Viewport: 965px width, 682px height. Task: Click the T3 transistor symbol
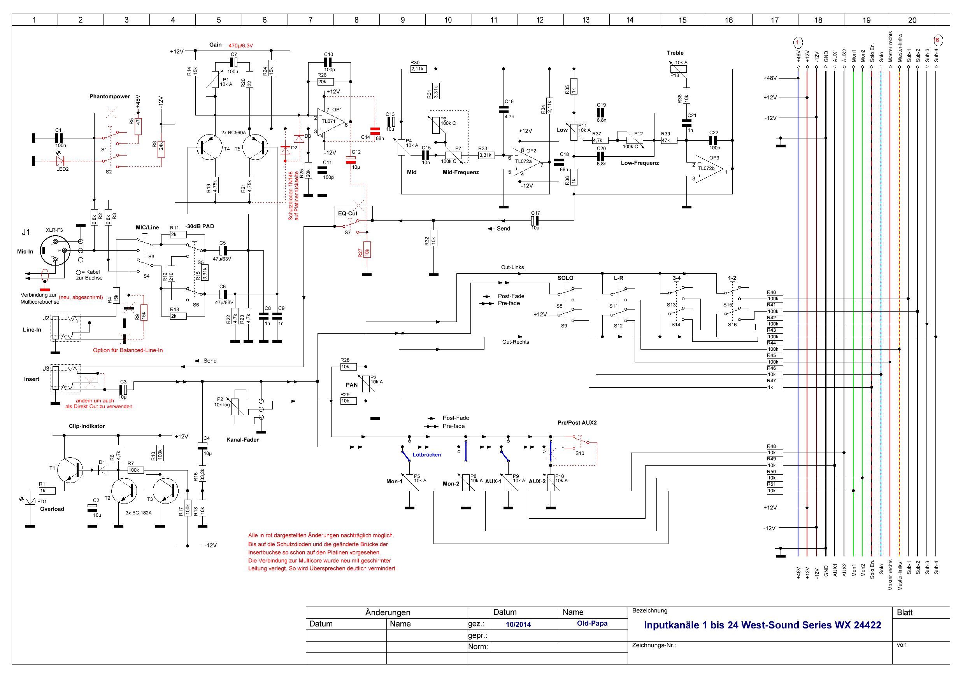[x=167, y=490]
